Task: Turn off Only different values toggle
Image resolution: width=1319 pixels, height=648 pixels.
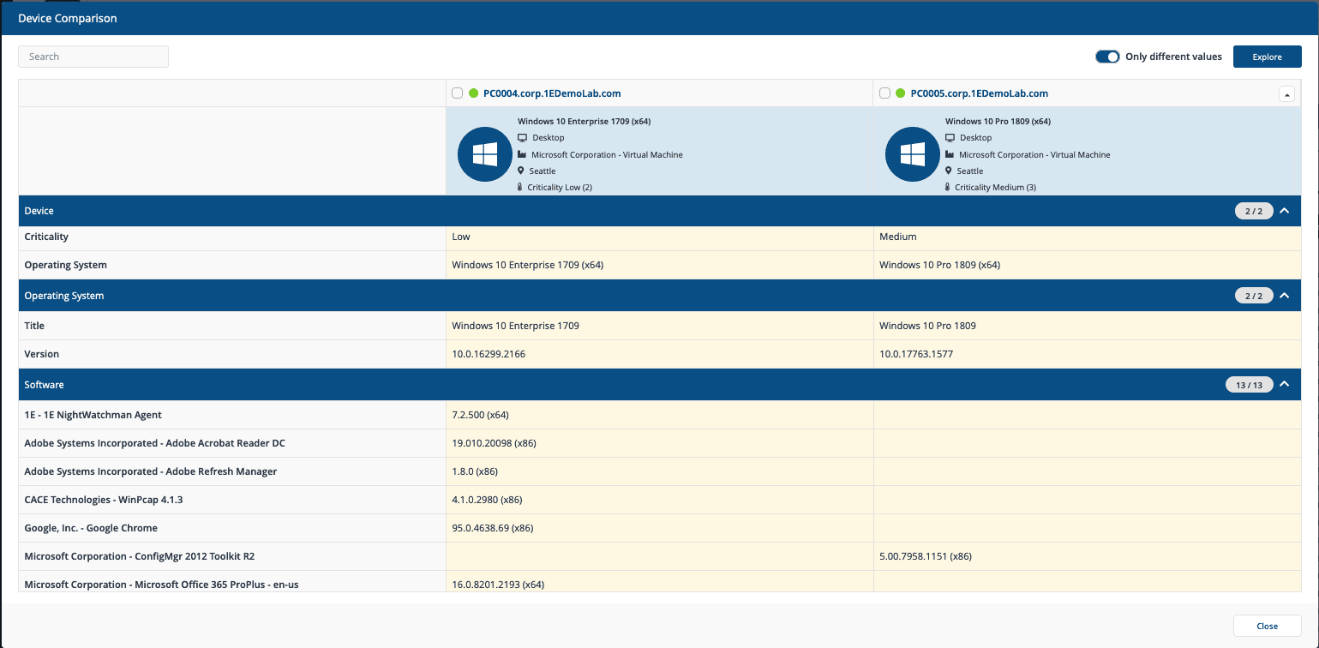Action: 1107,57
